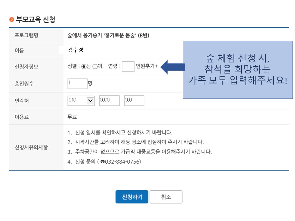Click the 취소 cancel button
Screen dimensions: 295x221
pyautogui.click(x=166, y=197)
